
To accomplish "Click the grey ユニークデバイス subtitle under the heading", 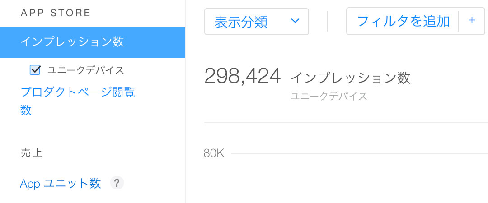I will (x=328, y=96).
